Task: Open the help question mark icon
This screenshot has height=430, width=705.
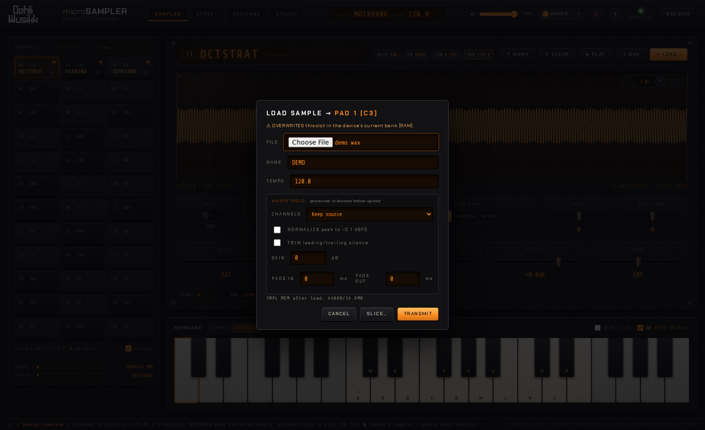Action: tap(615, 14)
